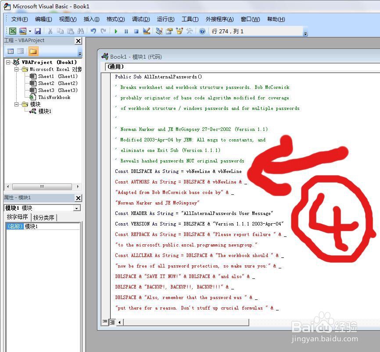Open the 格式(O) menu
The height and width of the screenshot is (352, 380).
click(x=115, y=19)
